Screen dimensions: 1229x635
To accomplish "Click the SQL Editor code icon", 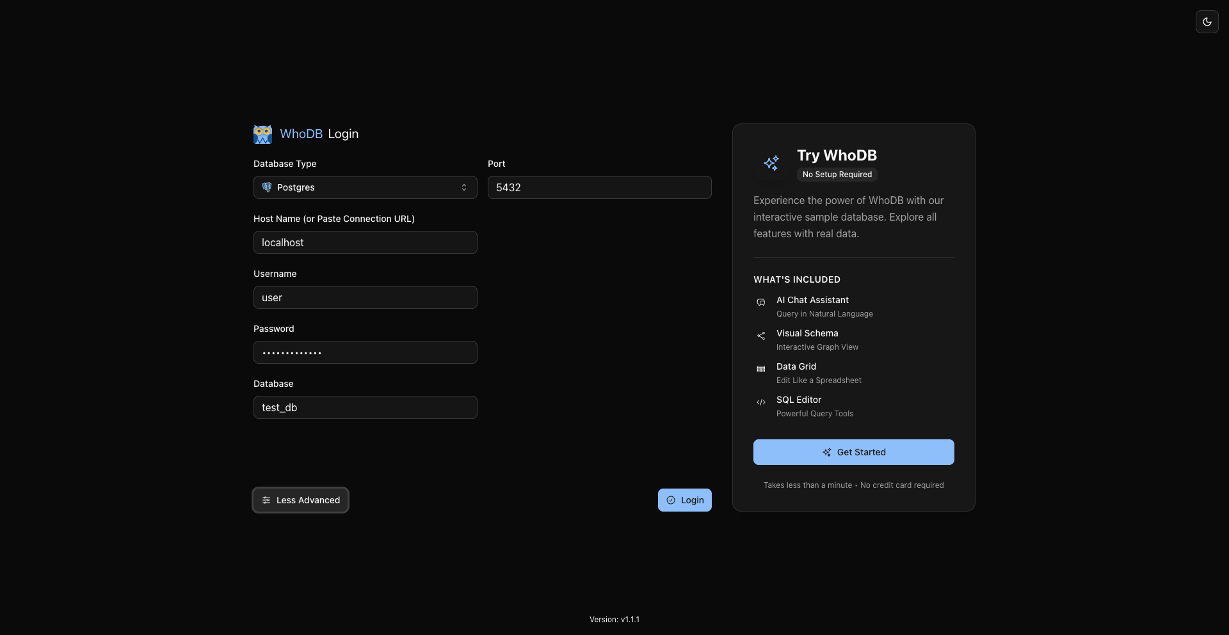I will (x=761, y=402).
